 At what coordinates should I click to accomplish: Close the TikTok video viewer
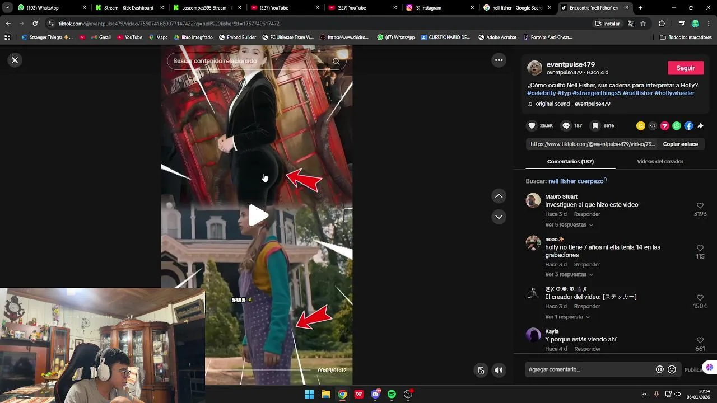[x=15, y=60]
